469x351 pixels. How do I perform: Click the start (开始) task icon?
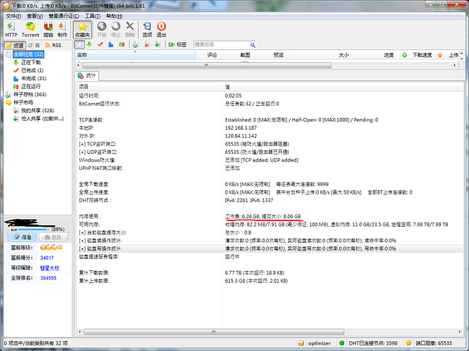click(102, 29)
